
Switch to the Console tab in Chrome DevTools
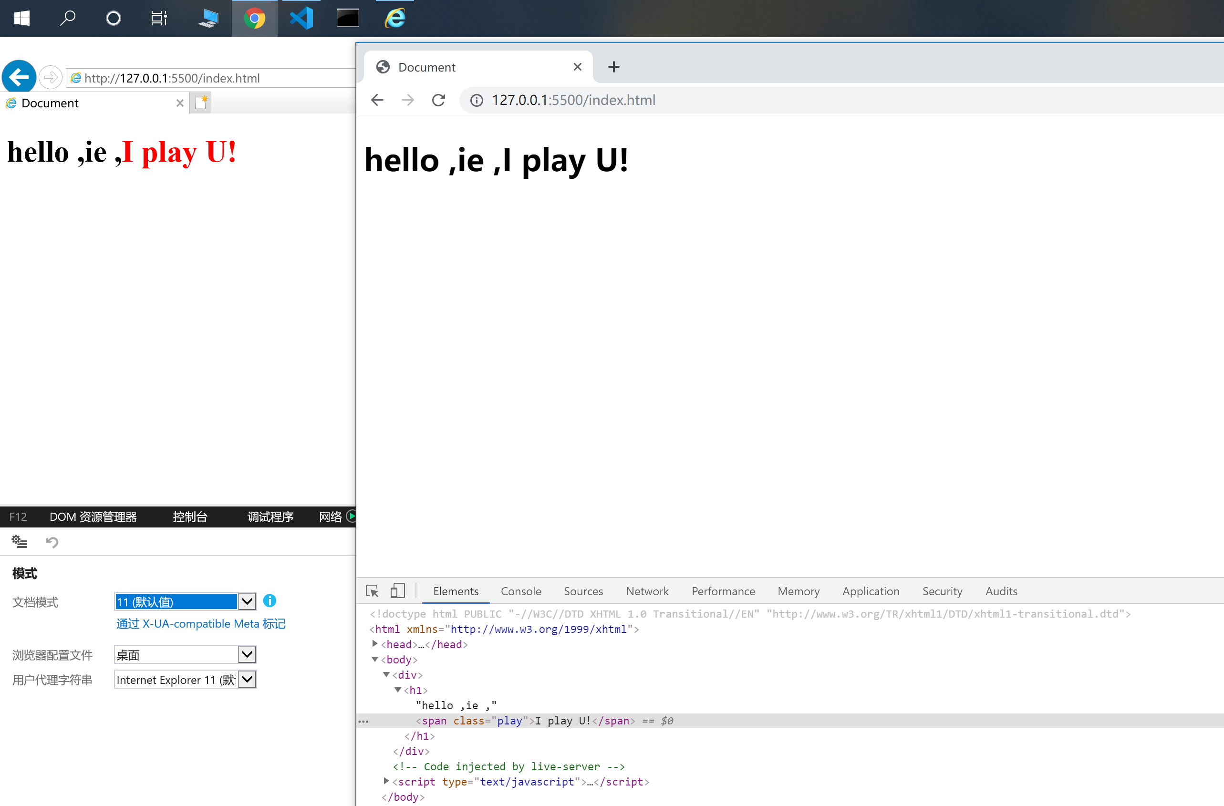(520, 590)
